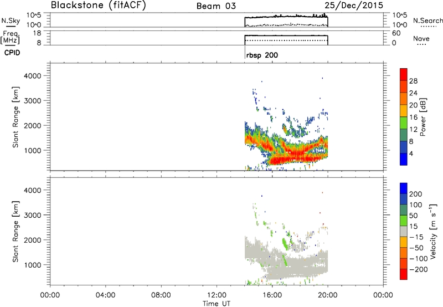Click time axis tick label "20:00"
This screenshot has height=307, width=443.
[x=327, y=295]
